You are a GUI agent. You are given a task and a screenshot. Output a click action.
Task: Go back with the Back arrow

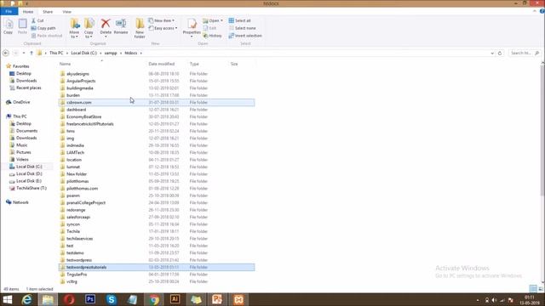pos(6,53)
